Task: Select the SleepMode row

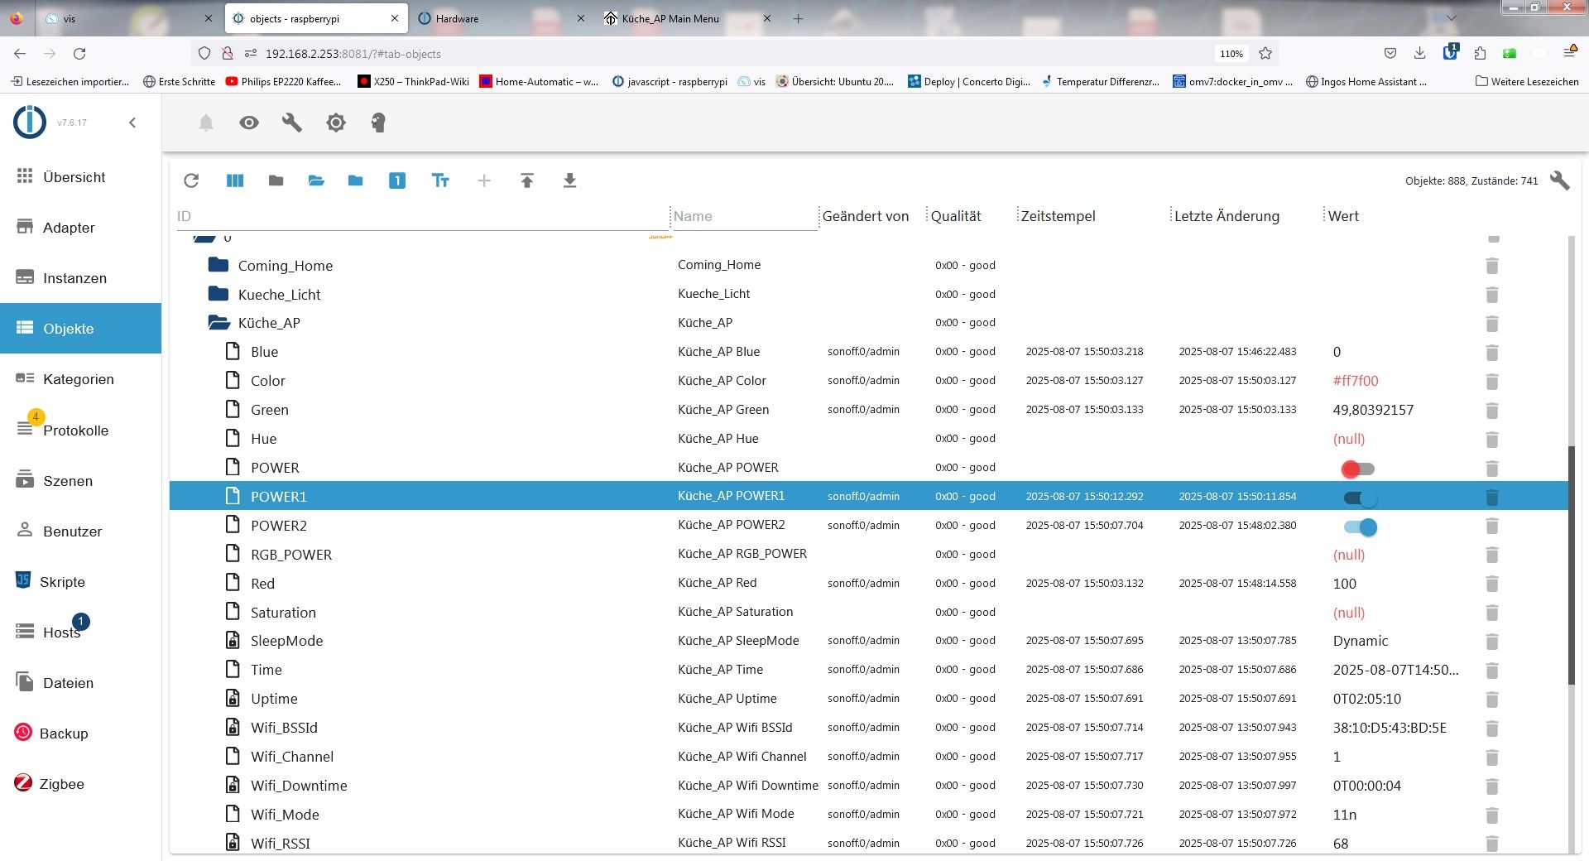Action: pos(869,641)
